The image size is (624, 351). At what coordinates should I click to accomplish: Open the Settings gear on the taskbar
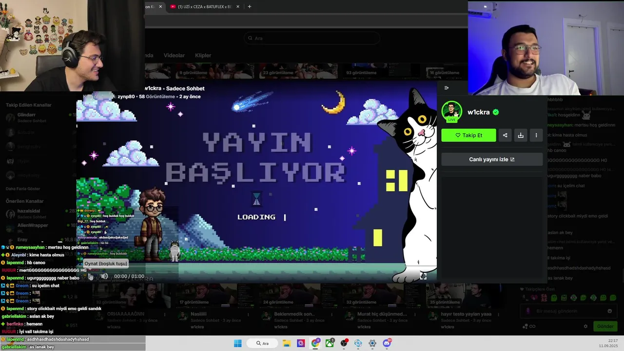(x=372, y=343)
